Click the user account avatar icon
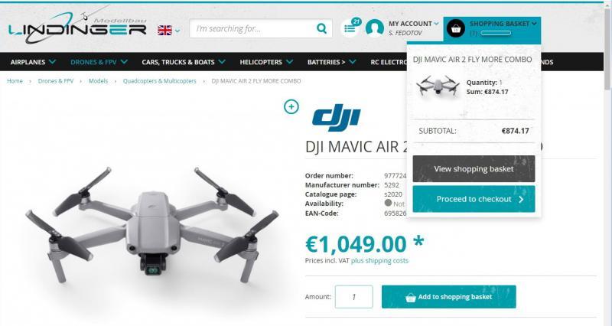This screenshot has width=612, height=326. [x=375, y=28]
